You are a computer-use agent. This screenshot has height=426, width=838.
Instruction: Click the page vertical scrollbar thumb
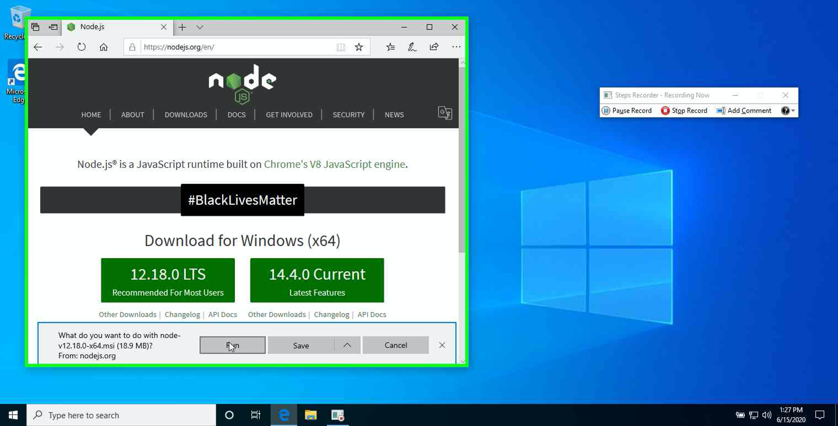point(462,160)
